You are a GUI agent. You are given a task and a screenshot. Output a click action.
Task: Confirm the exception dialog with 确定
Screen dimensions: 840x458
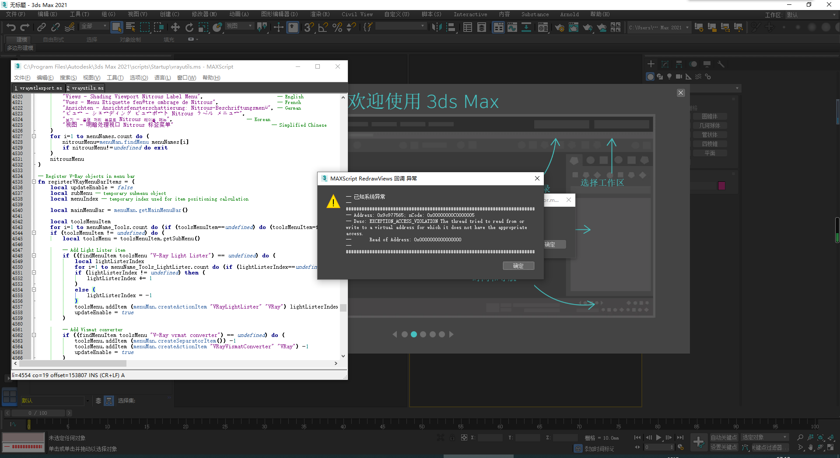(x=518, y=266)
